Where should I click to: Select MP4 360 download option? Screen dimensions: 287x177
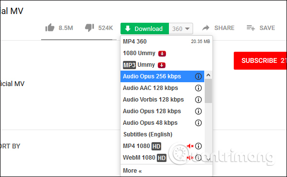pos(166,42)
